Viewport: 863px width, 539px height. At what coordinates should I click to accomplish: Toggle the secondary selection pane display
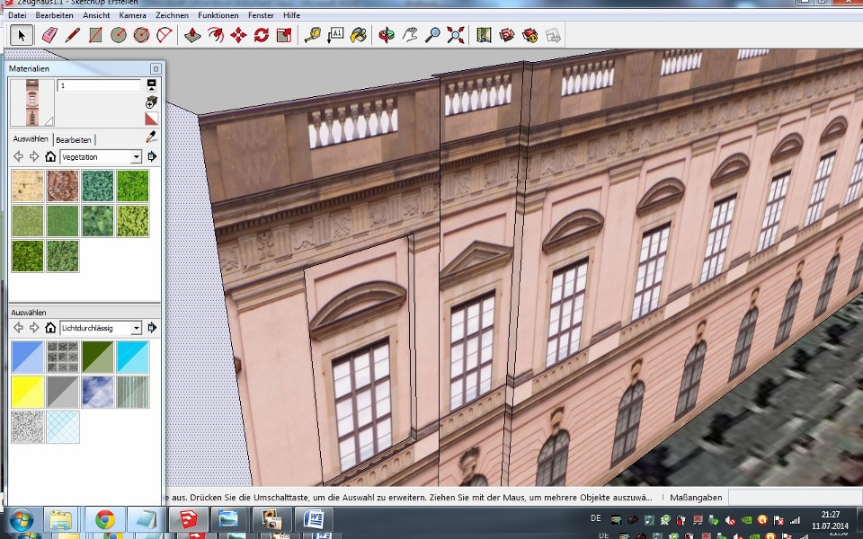click(x=151, y=85)
